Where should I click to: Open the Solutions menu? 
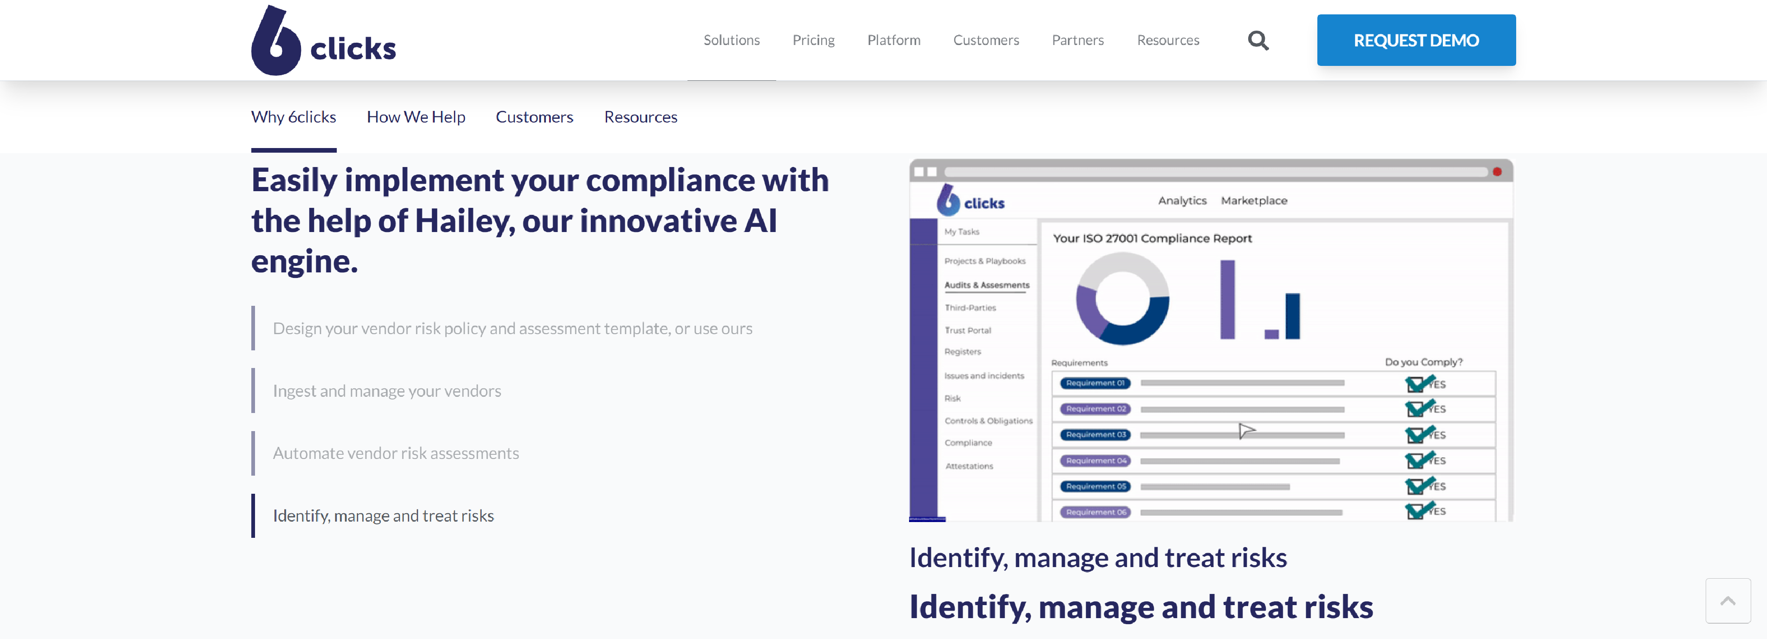(x=731, y=40)
